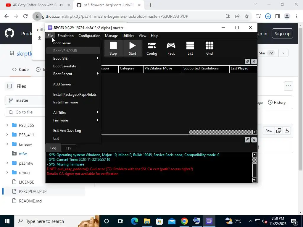Viewport: 303px width, 227px height.
Task: Switch game view to Grid
Action: (x=209, y=48)
